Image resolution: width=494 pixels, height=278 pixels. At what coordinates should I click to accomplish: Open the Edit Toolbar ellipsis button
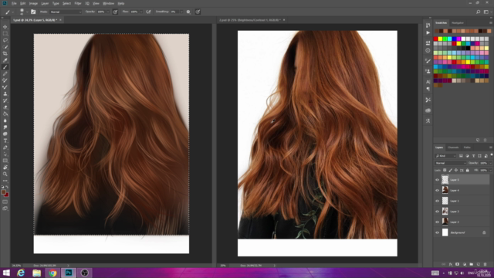[x=5, y=181]
